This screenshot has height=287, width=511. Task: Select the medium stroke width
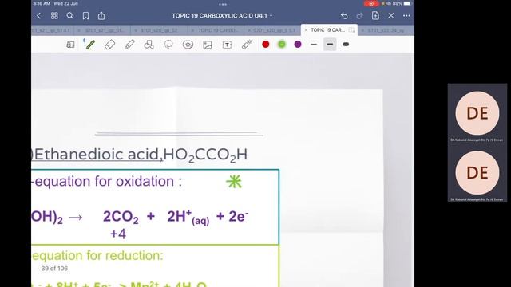click(330, 45)
